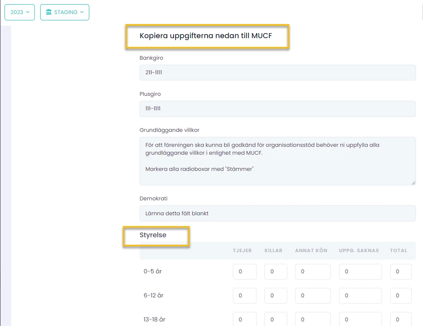Click inside the Grundläggande villkor text area

[x=277, y=161]
